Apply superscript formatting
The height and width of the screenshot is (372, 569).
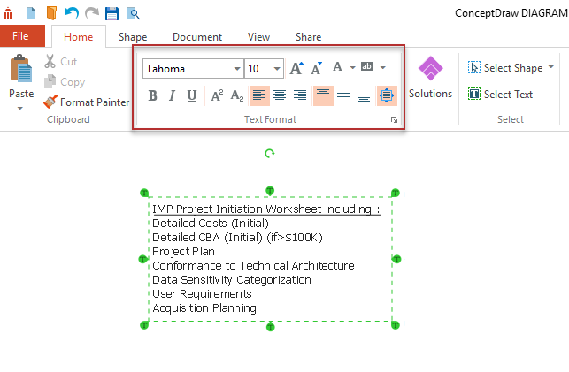[x=217, y=95]
